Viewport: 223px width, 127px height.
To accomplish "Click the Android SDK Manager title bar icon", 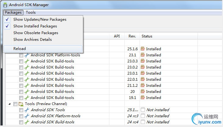I will pyautogui.click(x=5, y=5).
